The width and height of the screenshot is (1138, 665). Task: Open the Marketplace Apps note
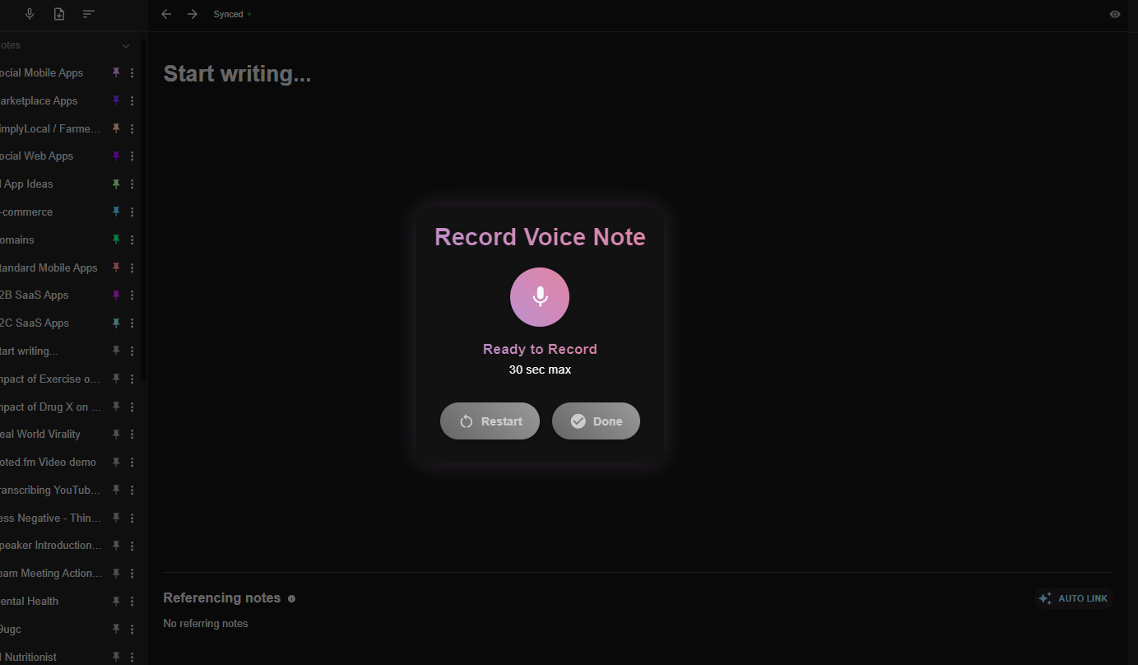[x=39, y=100]
